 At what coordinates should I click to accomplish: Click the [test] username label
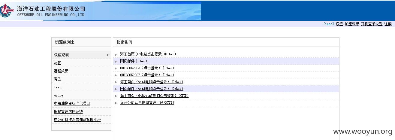tap(329, 24)
